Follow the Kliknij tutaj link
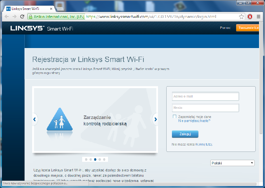Image resolution: width=265 pixels, height=188 pixels. tap(204, 144)
